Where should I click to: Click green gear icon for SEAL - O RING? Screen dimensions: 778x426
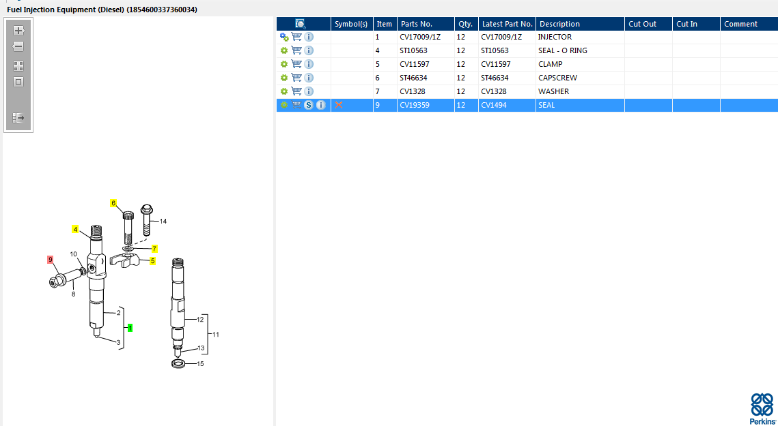coord(284,50)
